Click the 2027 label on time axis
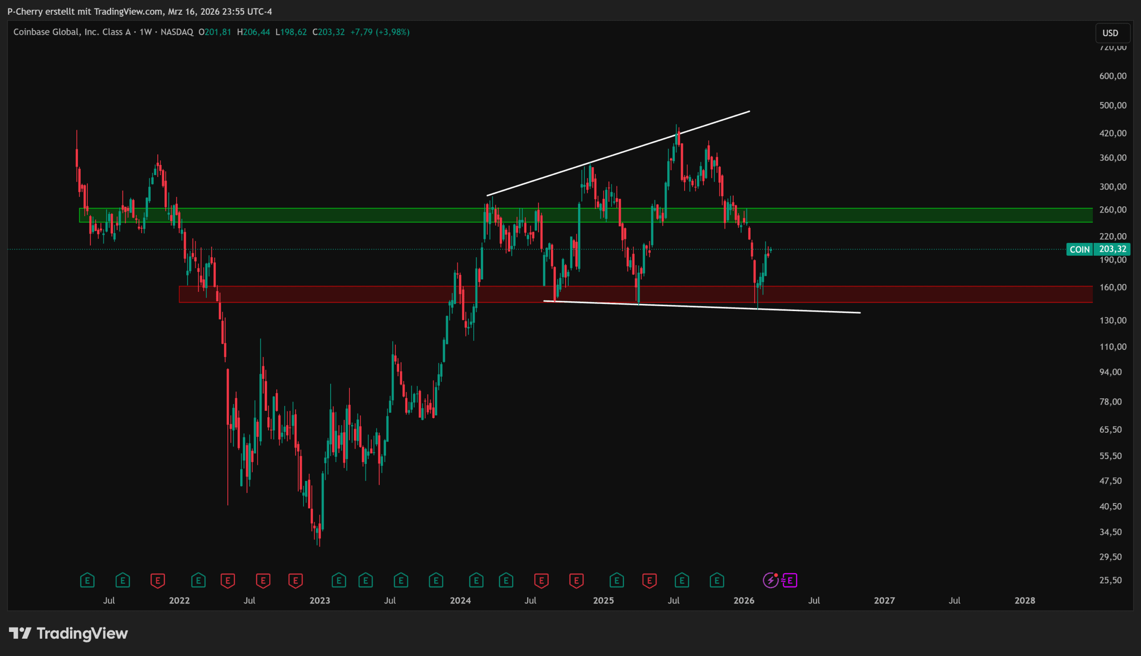Image resolution: width=1141 pixels, height=656 pixels. point(884,601)
